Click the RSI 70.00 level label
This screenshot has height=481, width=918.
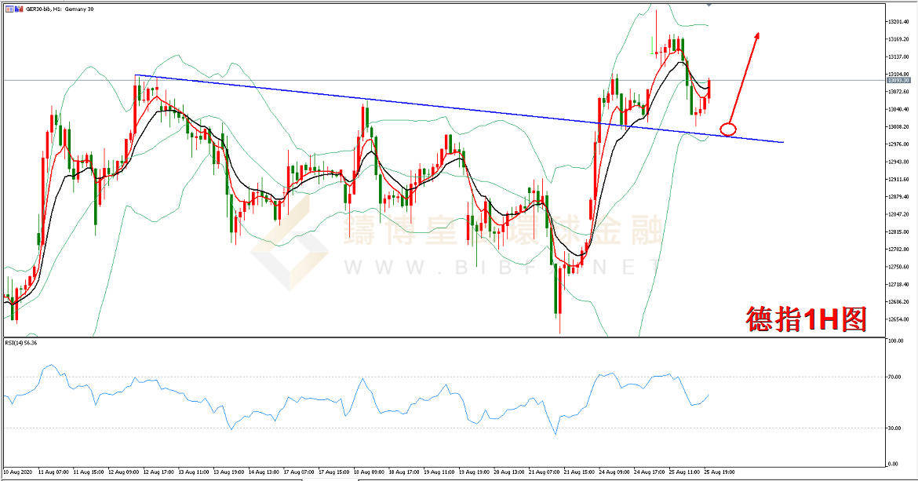894,377
